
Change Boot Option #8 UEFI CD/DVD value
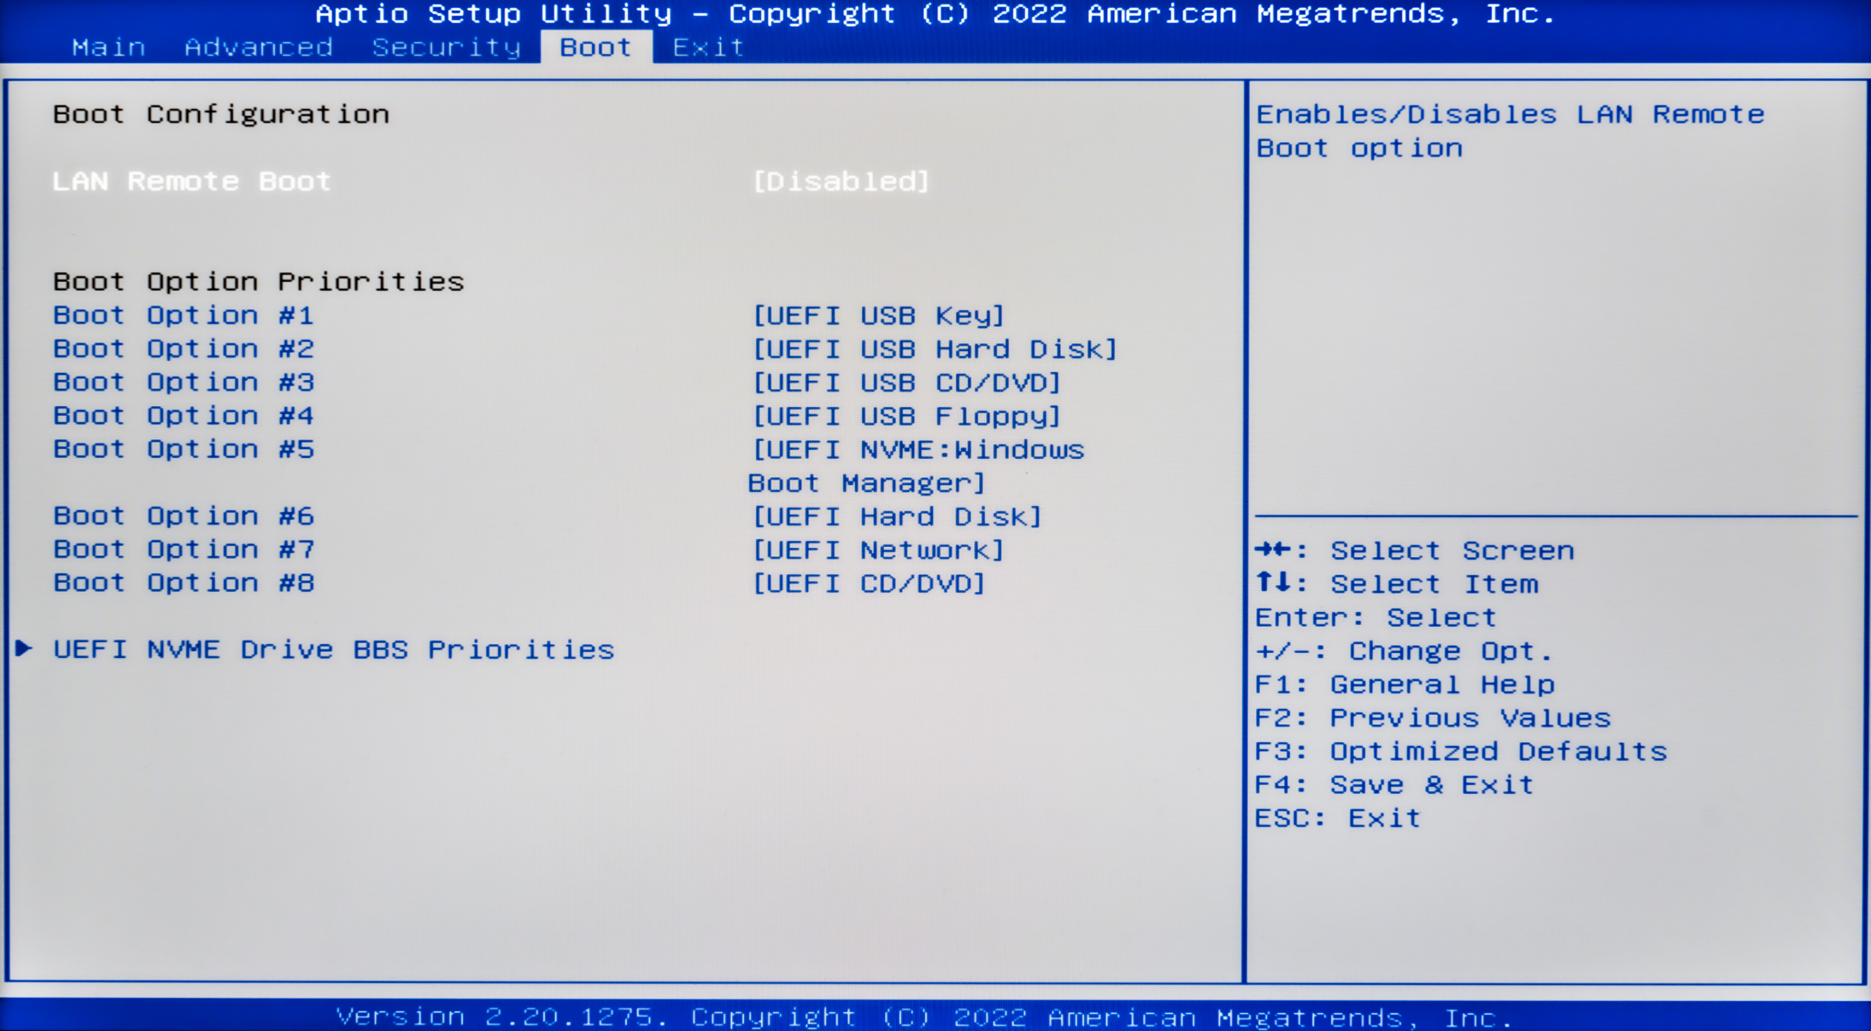tap(869, 583)
